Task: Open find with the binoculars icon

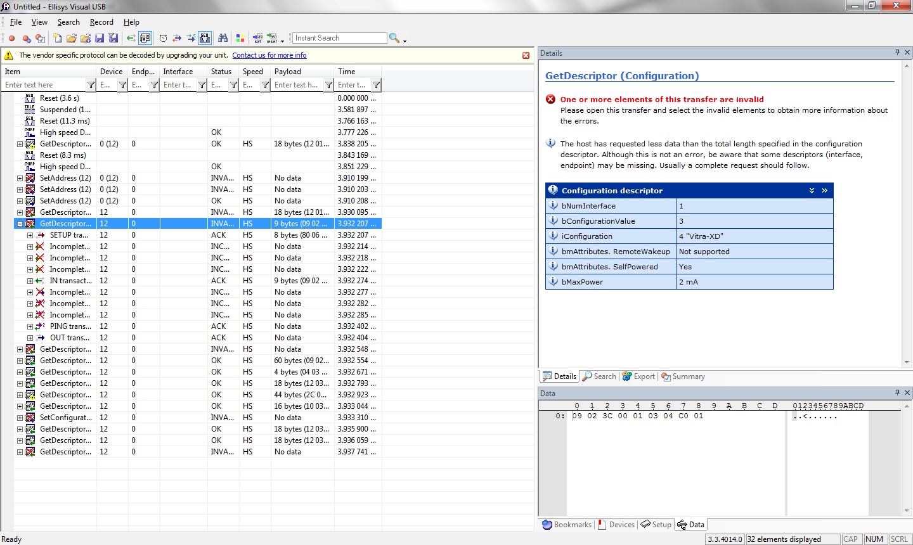Action: click(x=223, y=39)
